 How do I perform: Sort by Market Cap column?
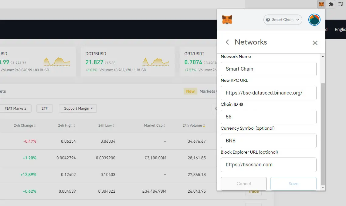pyautogui.click(x=154, y=125)
